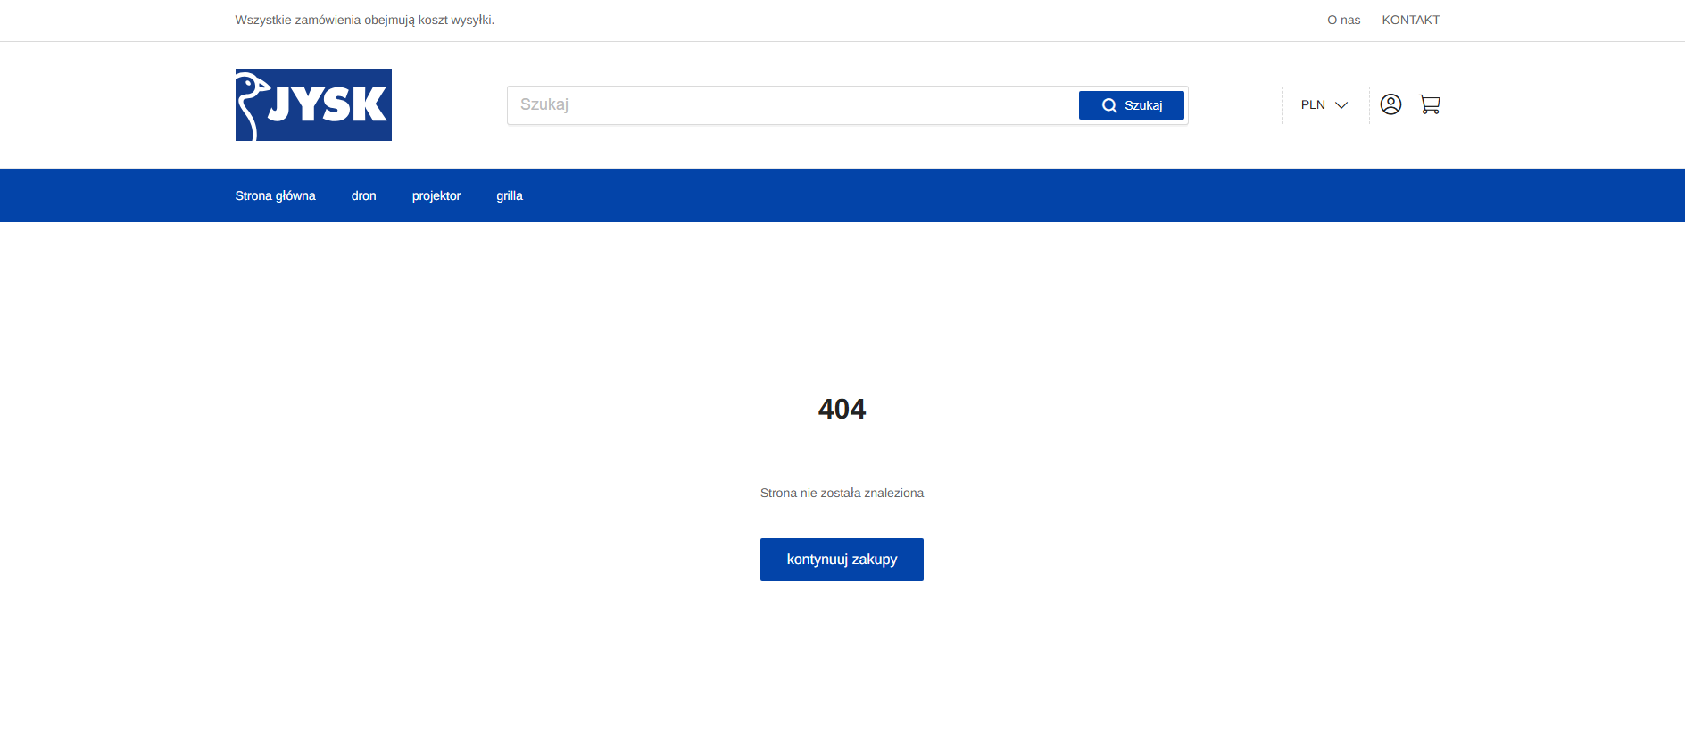This screenshot has height=730, width=1685.
Task: Open the PLN currency dropdown
Action: pos(1324,105)
